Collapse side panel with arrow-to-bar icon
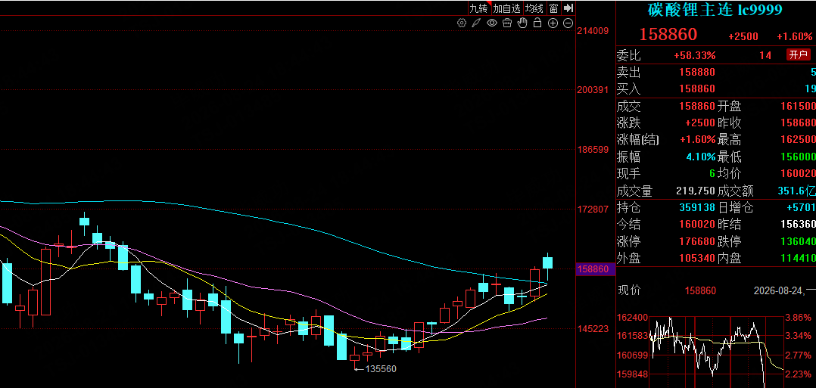This screenshot has height=388, width=816. click(568, 8)
